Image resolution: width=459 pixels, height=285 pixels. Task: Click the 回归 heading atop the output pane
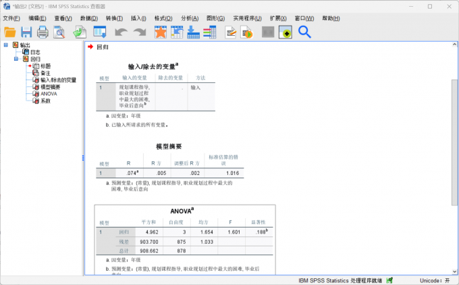coord(103,47)
